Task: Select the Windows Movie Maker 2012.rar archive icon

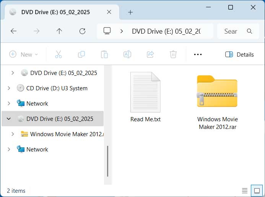Action: point(217,91)
